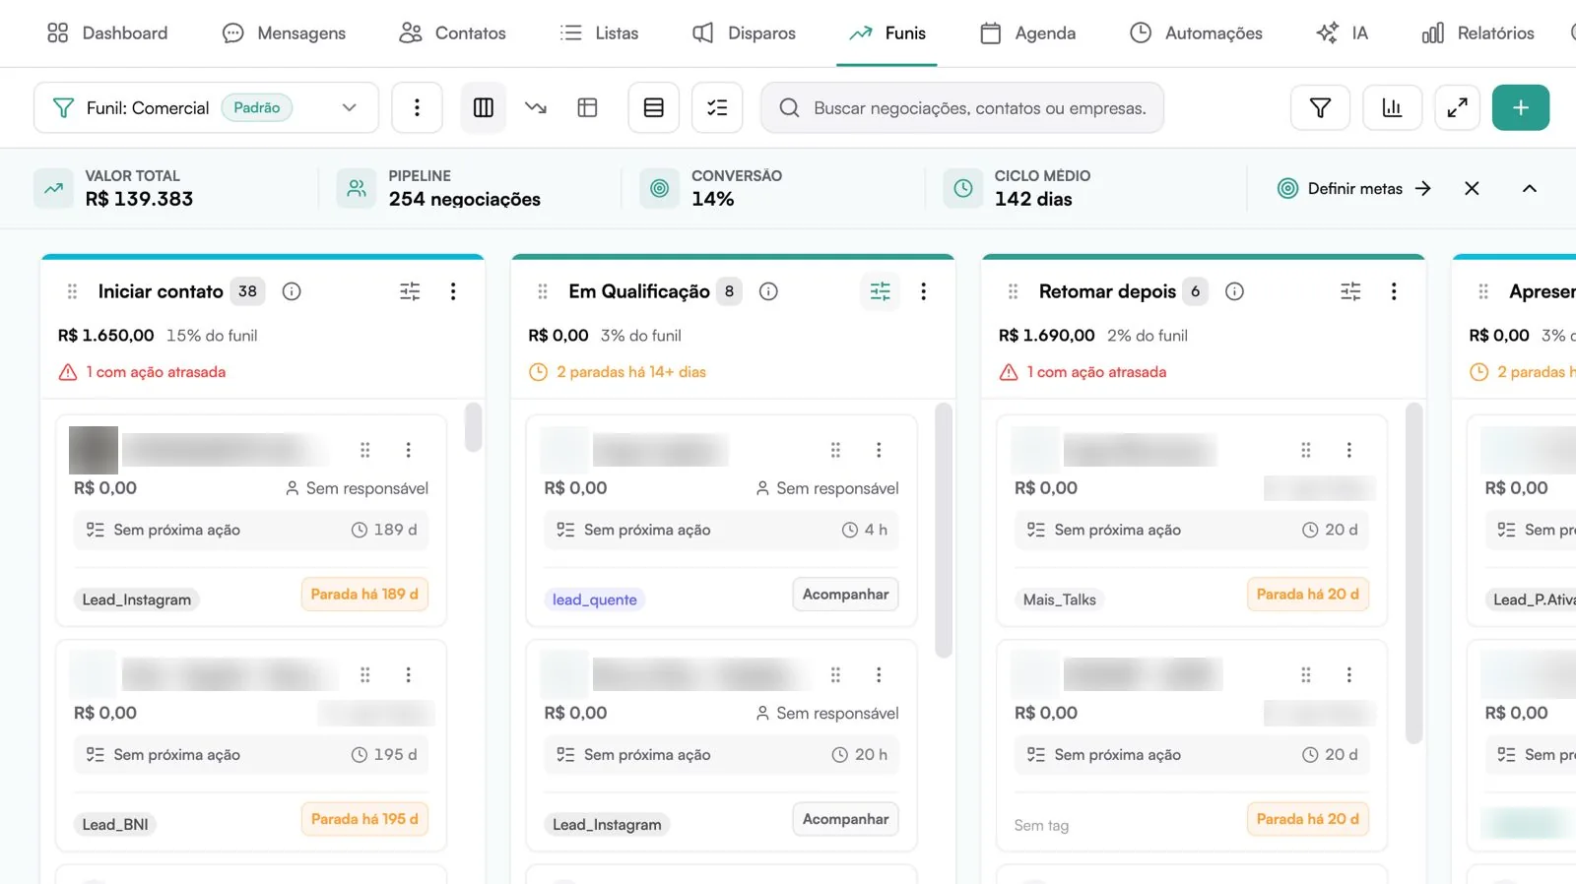Open Dashboard nav item
This screenshot has width=1576, height=884.
pyautogui.click(x=107, y=32)
